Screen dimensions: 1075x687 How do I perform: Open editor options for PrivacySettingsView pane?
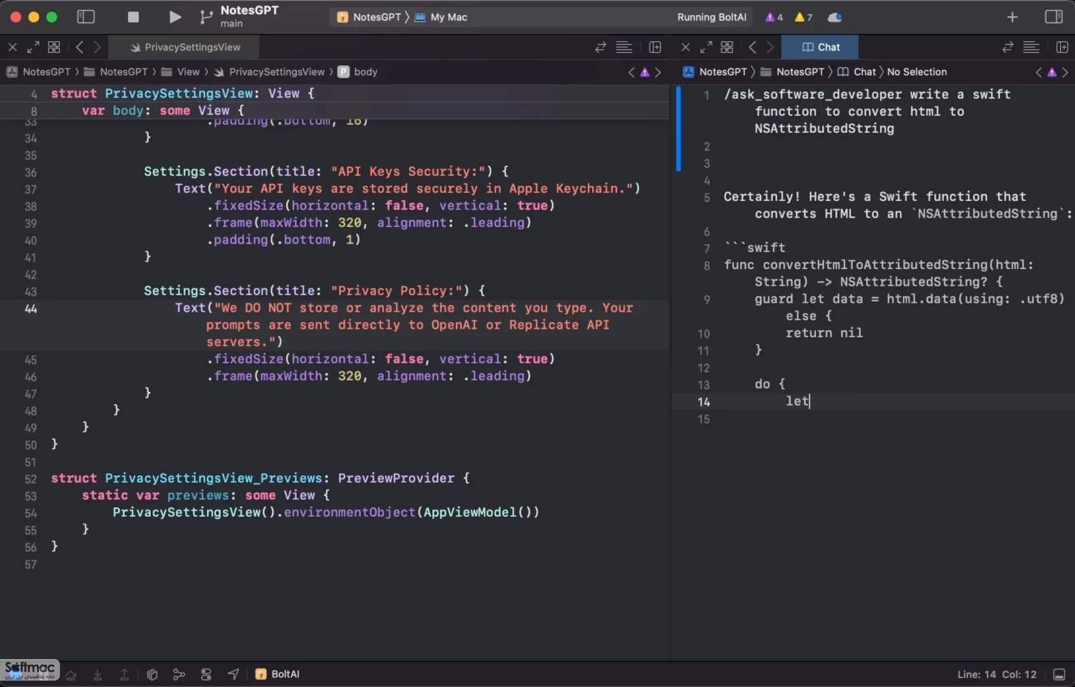coord(624,47)
